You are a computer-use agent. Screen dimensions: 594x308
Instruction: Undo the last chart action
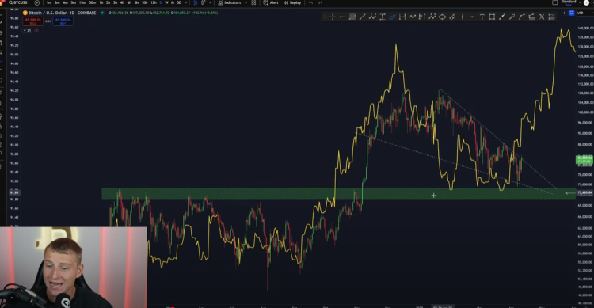coord(310,2)
